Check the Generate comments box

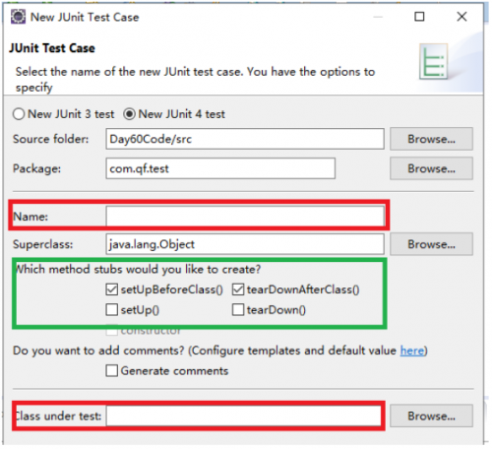(x=112, y=370)
